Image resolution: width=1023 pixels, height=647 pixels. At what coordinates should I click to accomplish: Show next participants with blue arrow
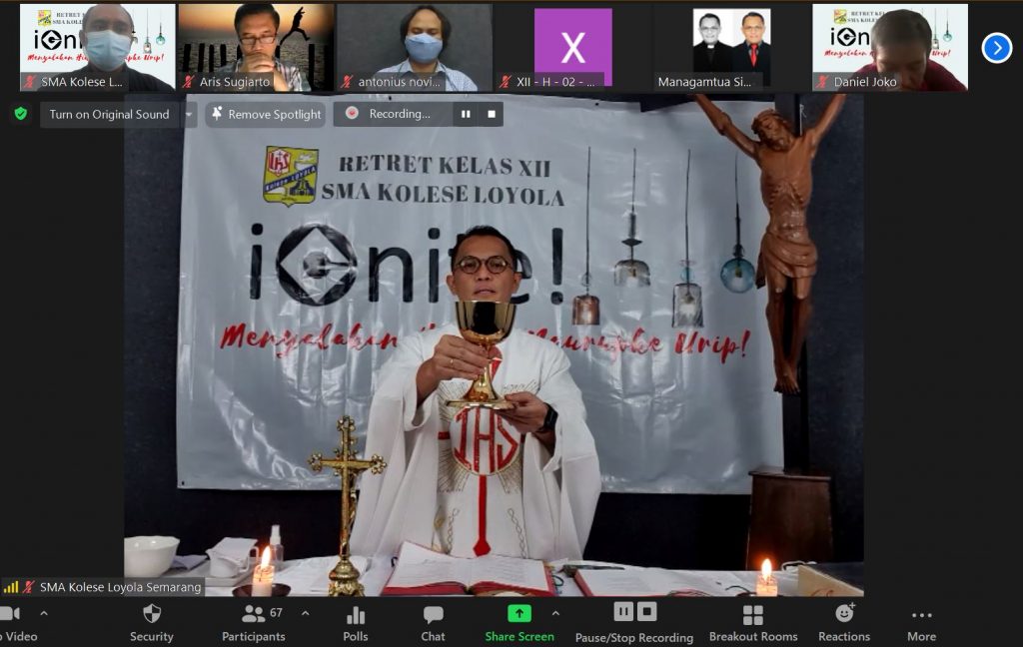996,48
